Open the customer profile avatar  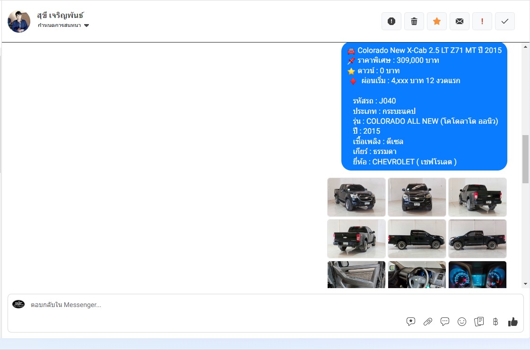coord(19,21)
